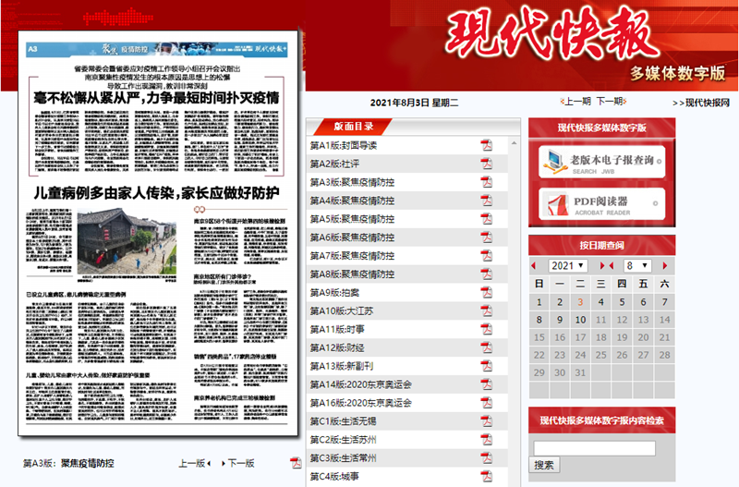
Task: Open PDF icon for 第A8版:聚焦疫情防控
Action: 487,274
